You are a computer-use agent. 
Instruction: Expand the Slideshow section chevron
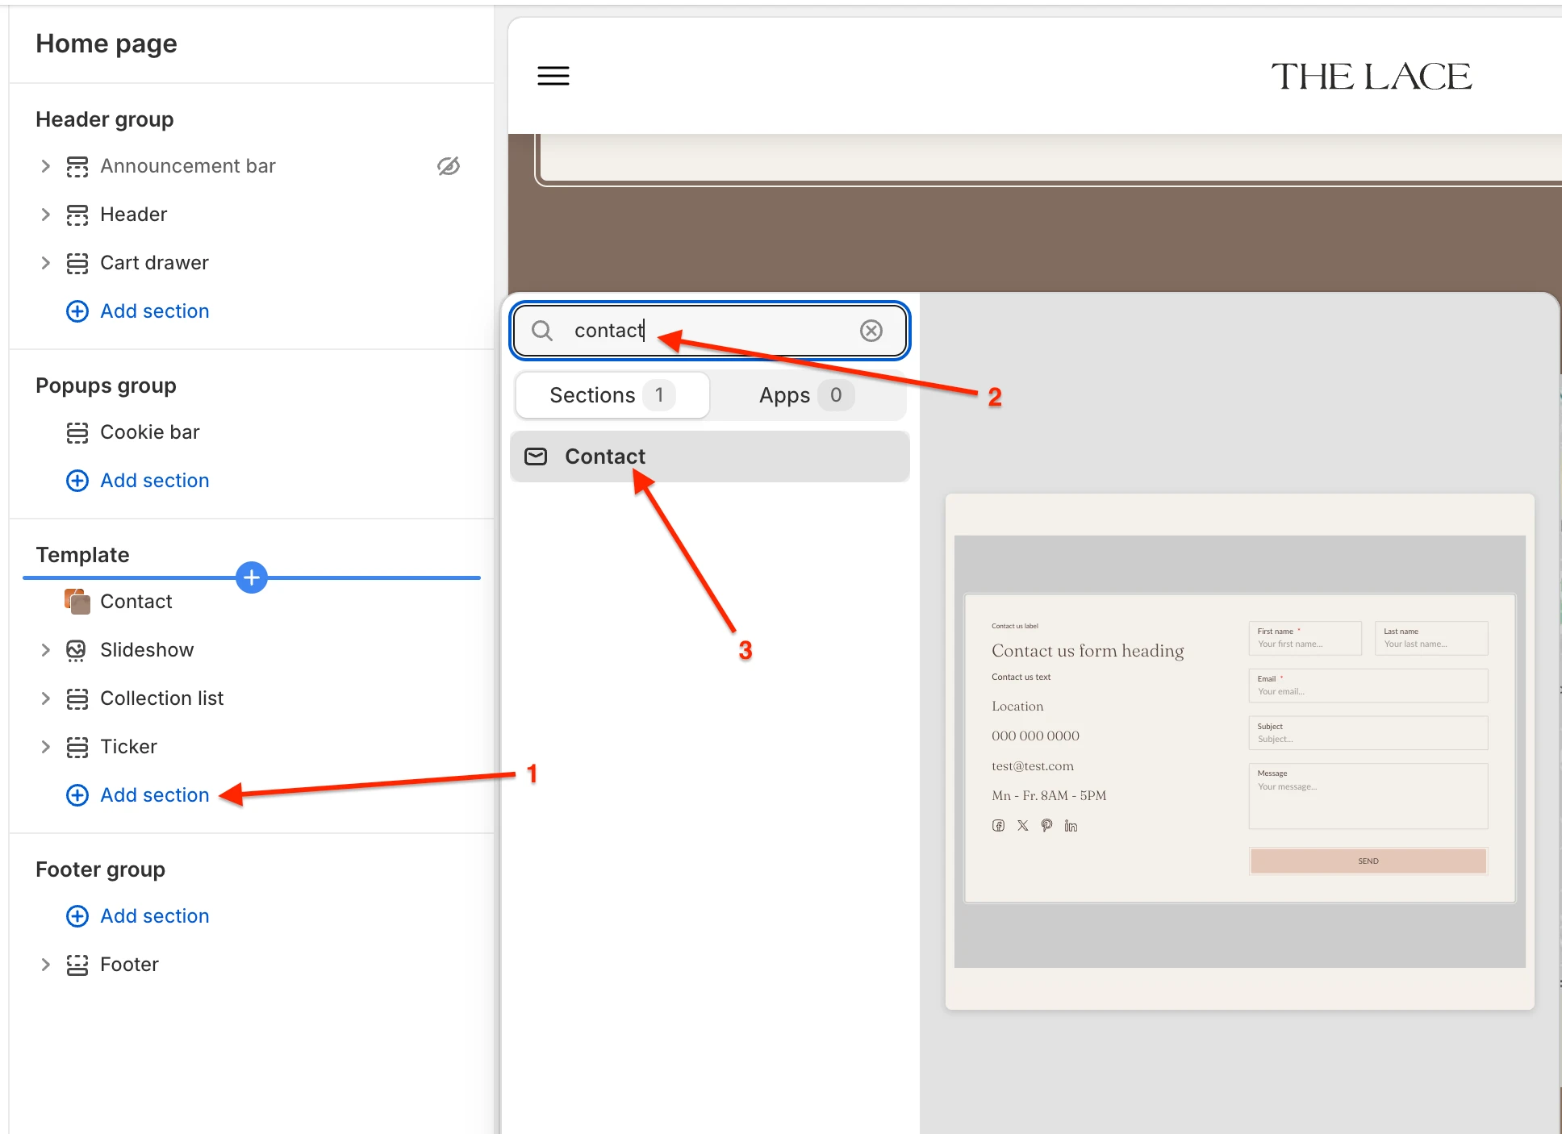click(x=45, y=650)
